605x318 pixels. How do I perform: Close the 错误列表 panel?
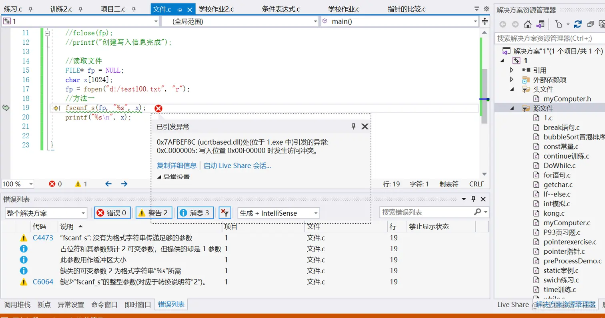pyautogui.click(x=483, y=199)
